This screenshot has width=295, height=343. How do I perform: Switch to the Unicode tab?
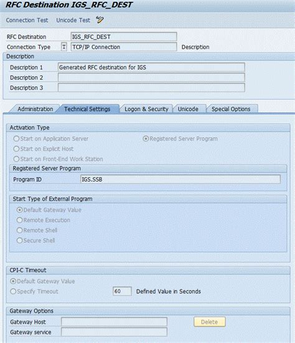coord(188,109)
